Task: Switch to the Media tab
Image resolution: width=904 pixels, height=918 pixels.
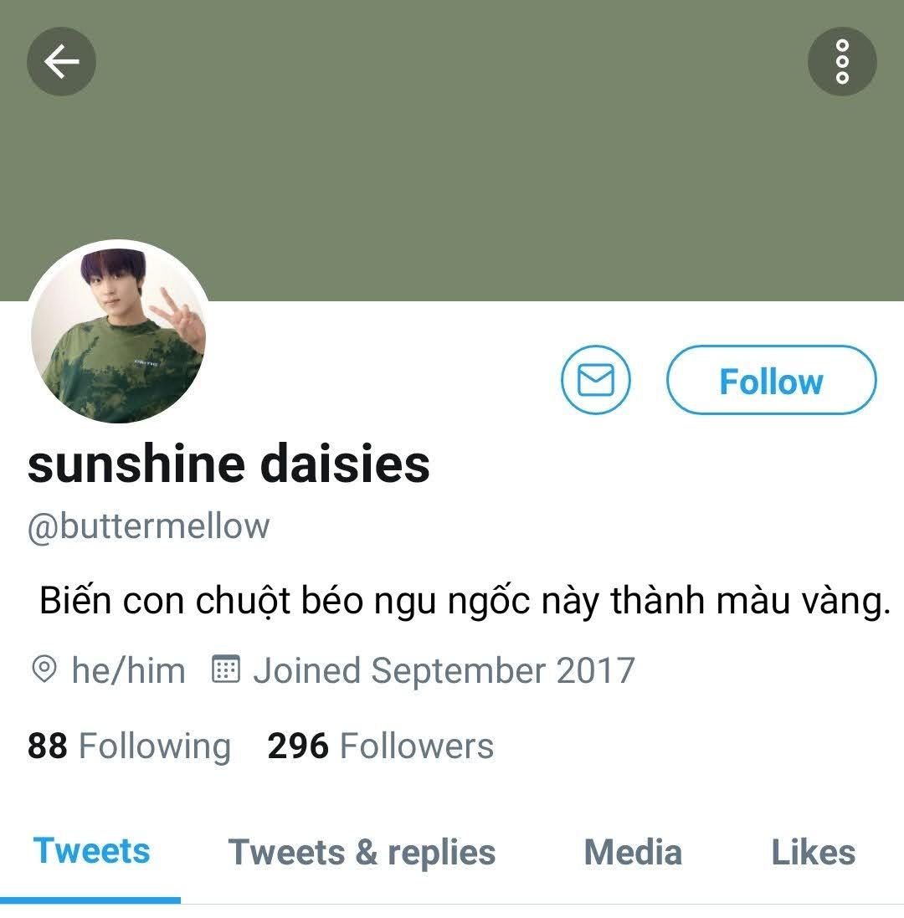Action: [x=633, y=853]
